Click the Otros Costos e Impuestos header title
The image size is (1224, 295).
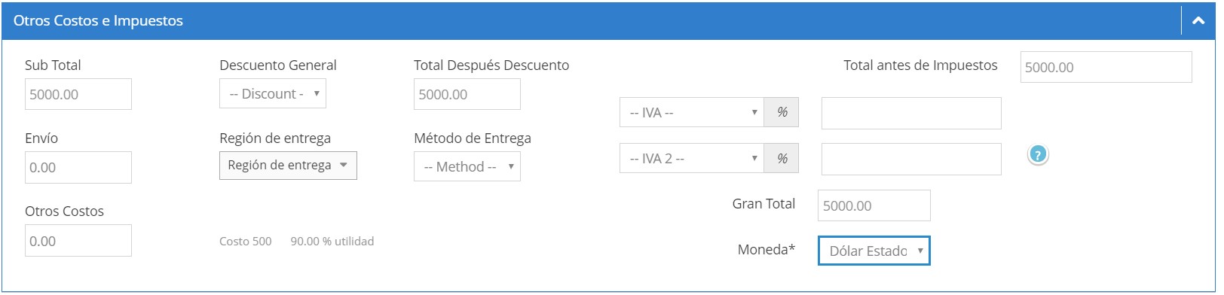click(98, 21)
